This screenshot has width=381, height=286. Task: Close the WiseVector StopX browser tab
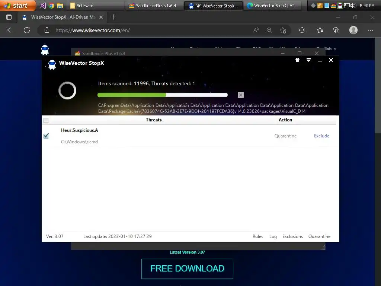pyautogui.click(x=101, y=17)
